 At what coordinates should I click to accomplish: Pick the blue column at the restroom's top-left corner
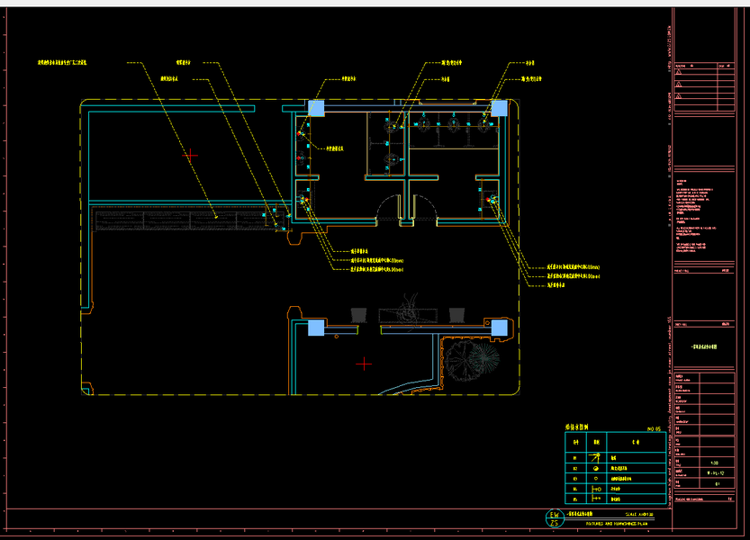pyautogui.click(x=316, y=108)
